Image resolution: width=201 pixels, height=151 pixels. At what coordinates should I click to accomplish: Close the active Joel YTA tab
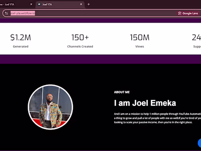click(81, 4)
